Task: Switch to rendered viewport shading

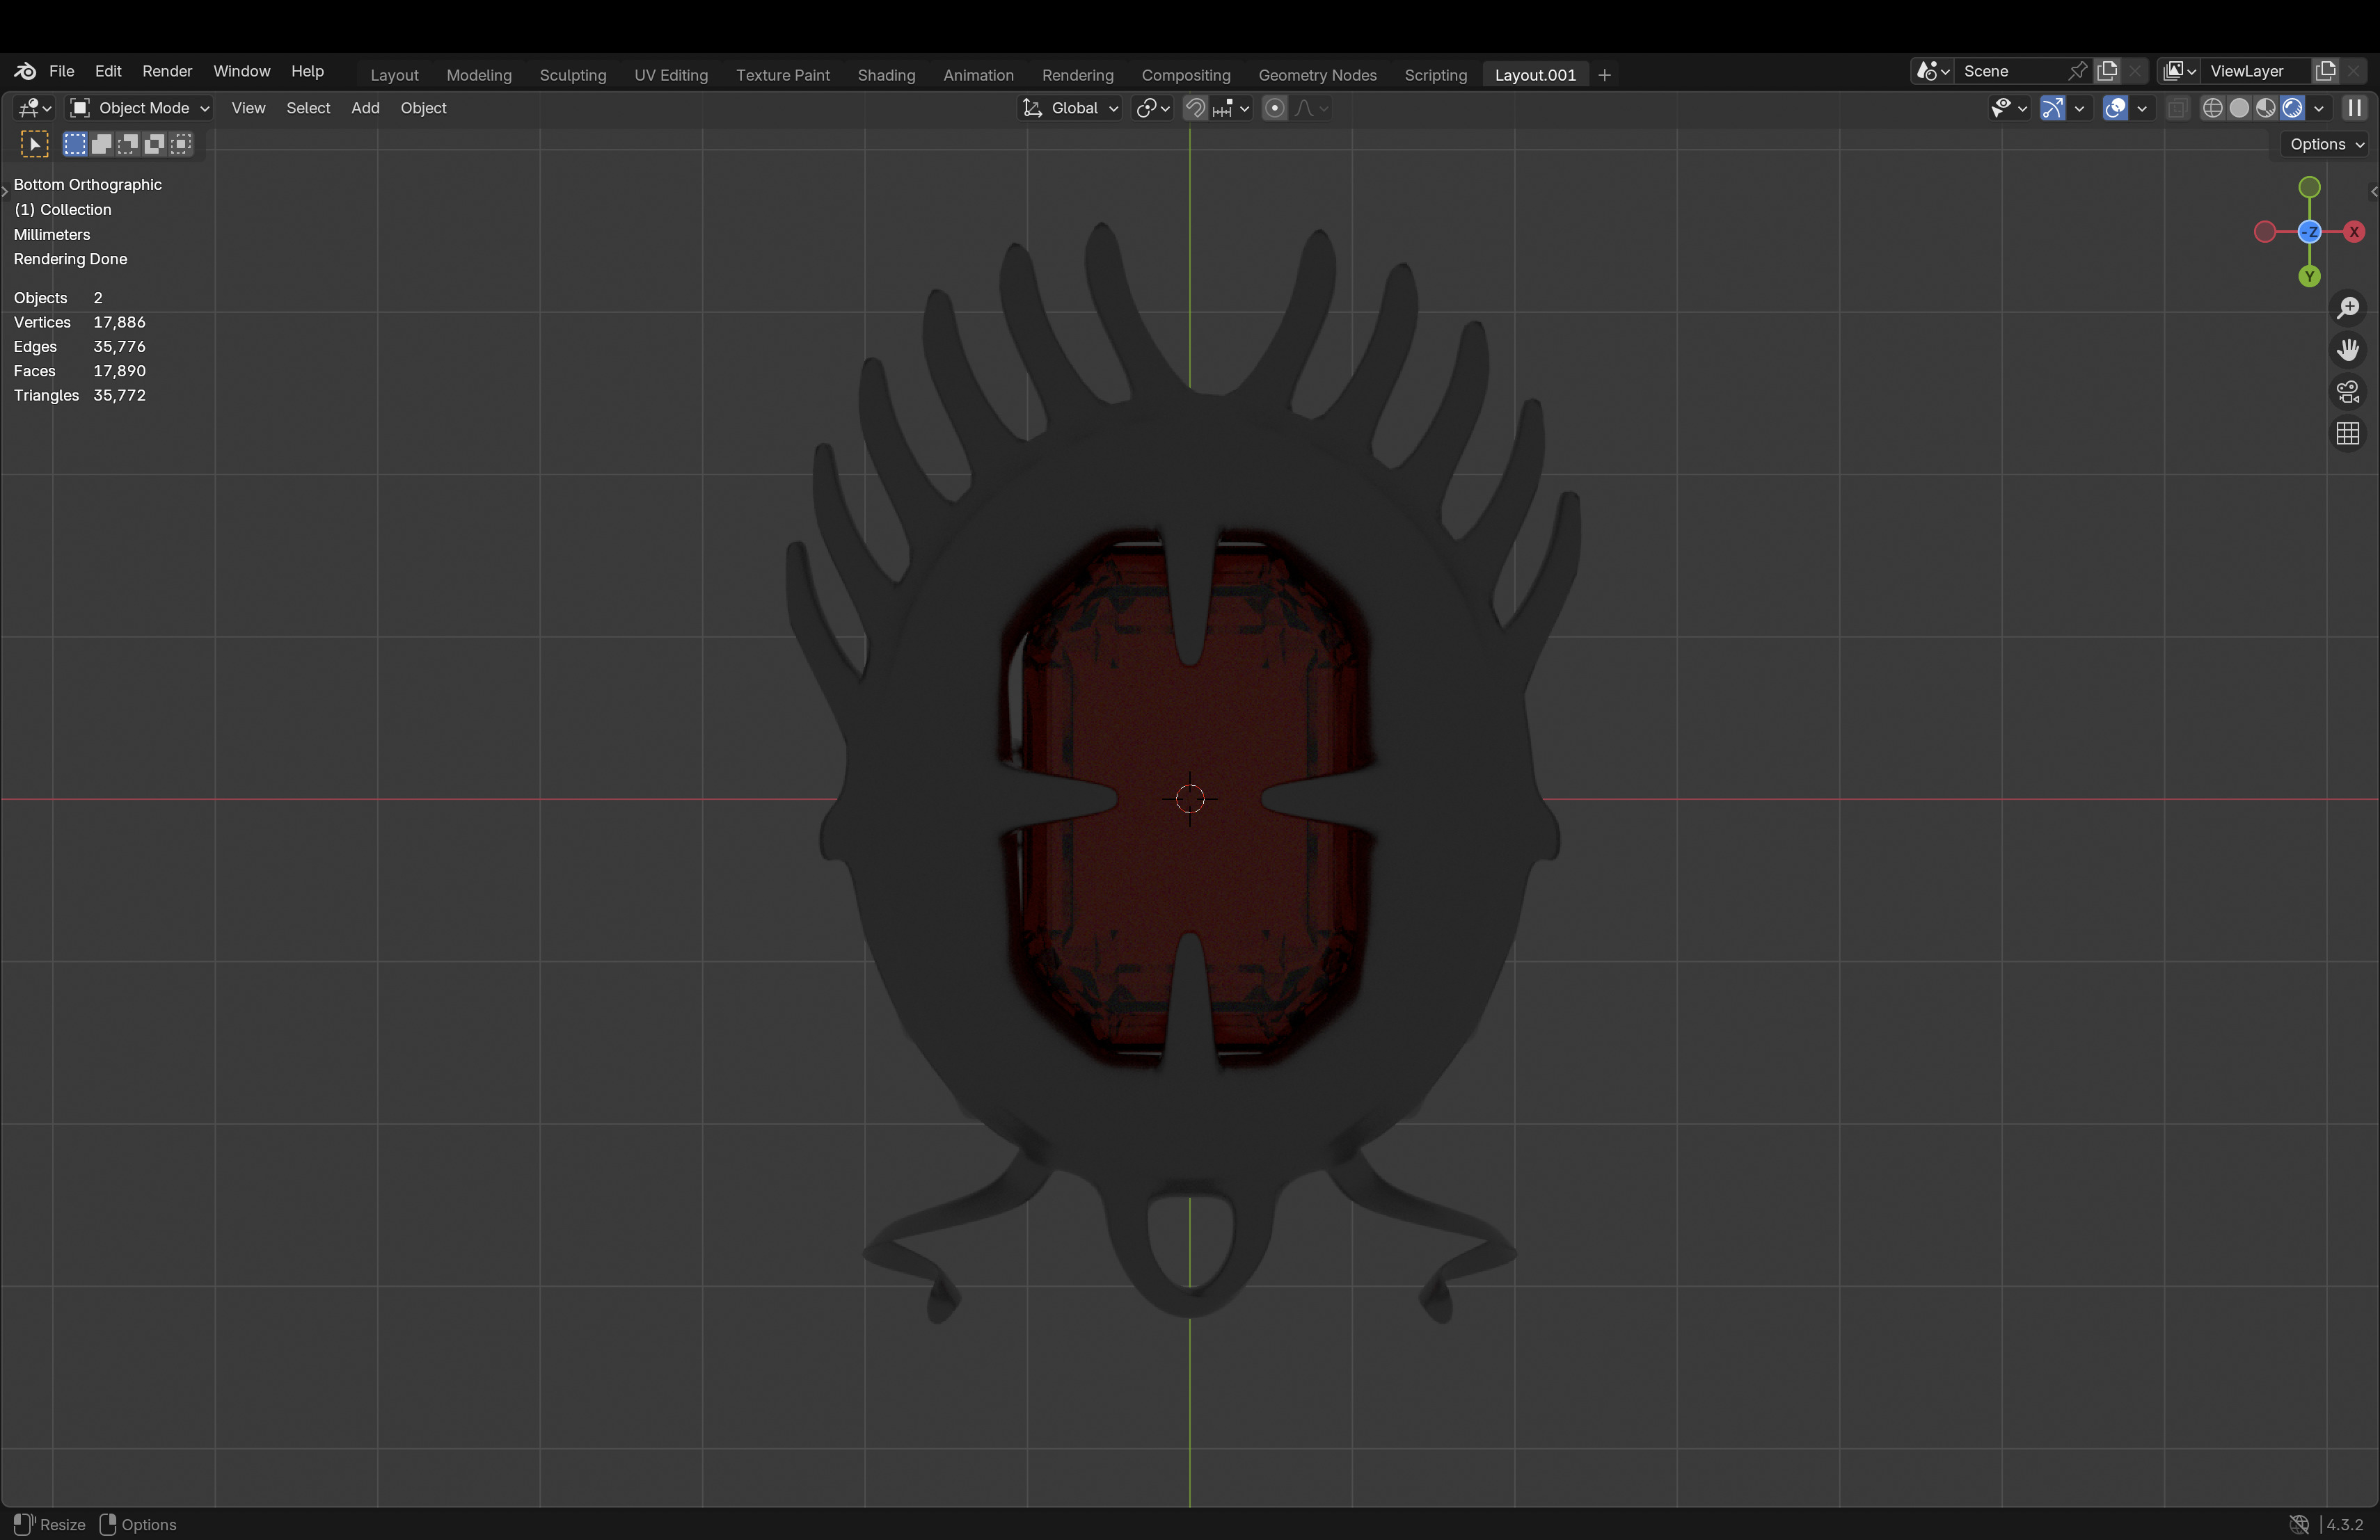Action: pos(2292,108)
